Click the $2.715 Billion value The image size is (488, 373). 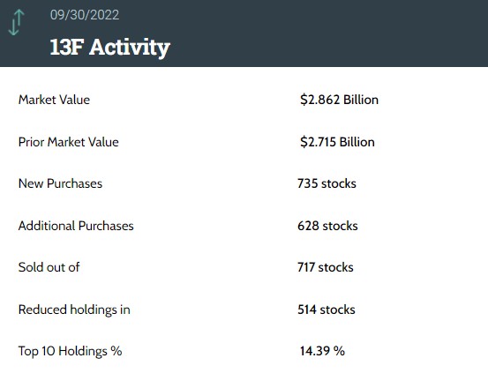coord(337,142)
